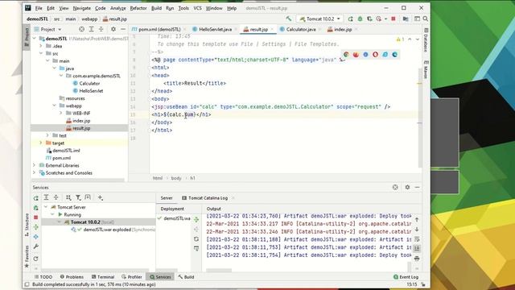The height and width of the screenshot is (290, 515).
Task: Open Structure side tool window
Action: (27, 226)
